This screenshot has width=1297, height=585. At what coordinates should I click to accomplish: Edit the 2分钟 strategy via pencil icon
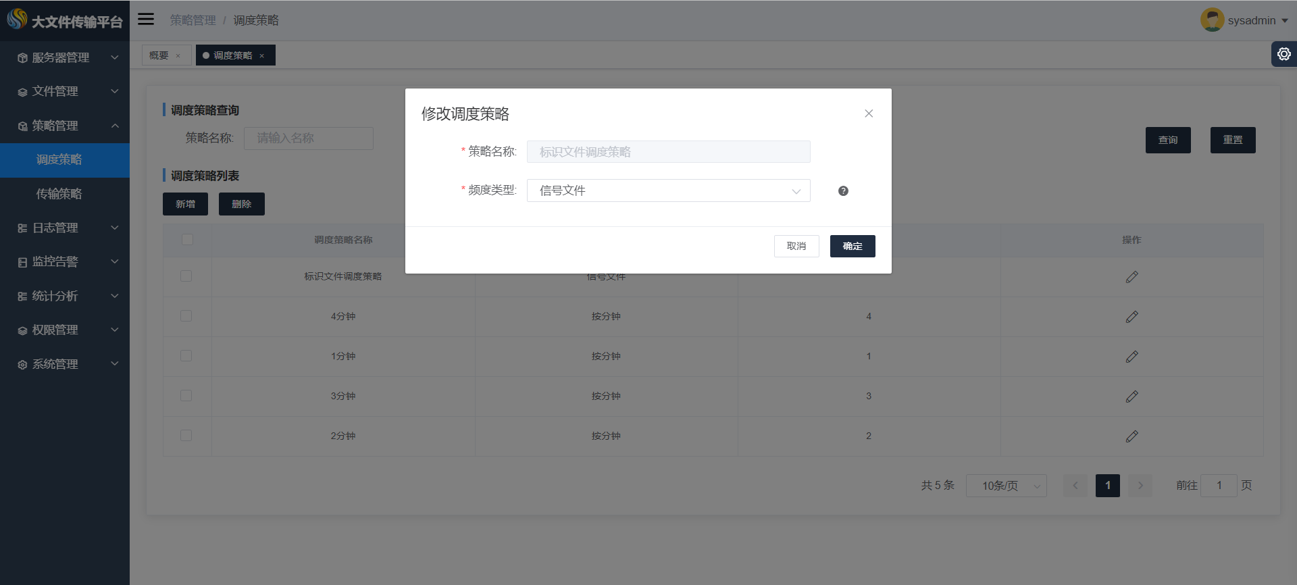pos(1131,436)
